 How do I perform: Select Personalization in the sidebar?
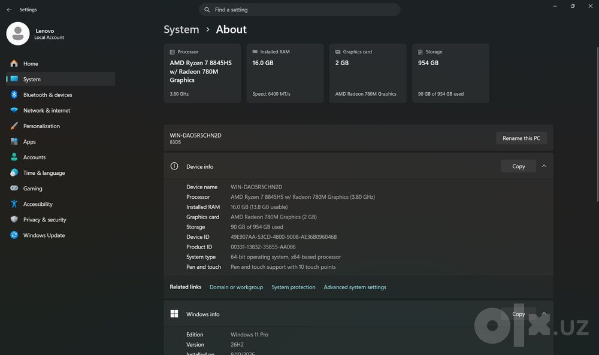[60, 126]
